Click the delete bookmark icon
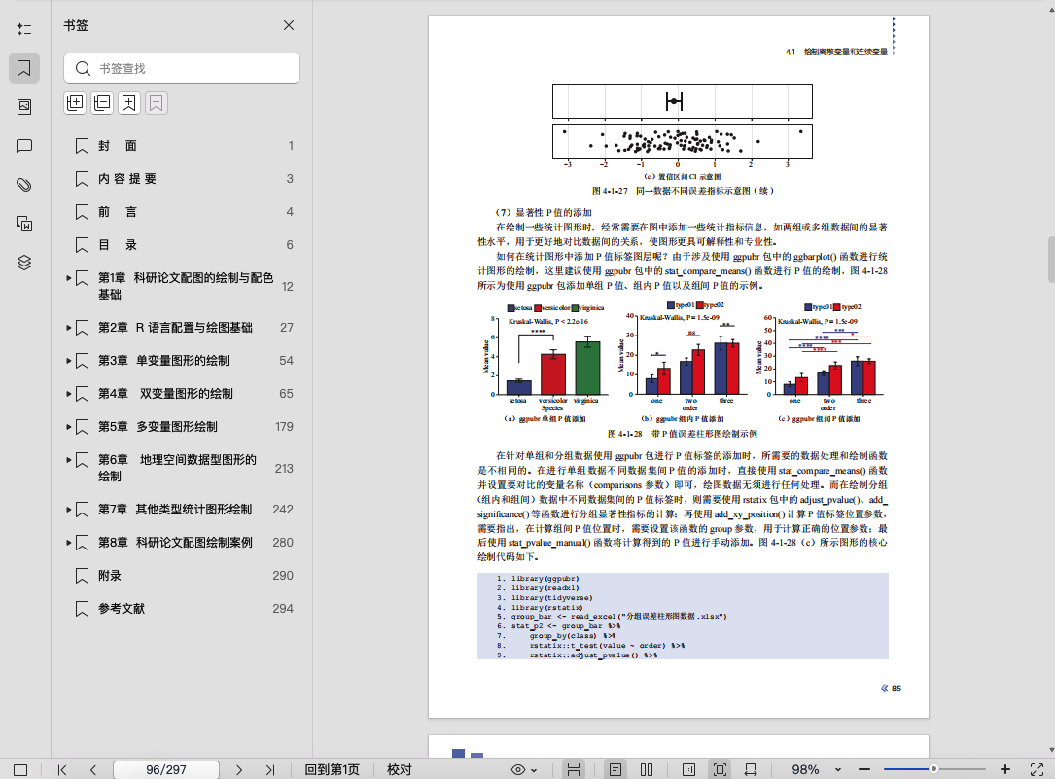This screenshot has height=779, width=1055. click(157, 103)
